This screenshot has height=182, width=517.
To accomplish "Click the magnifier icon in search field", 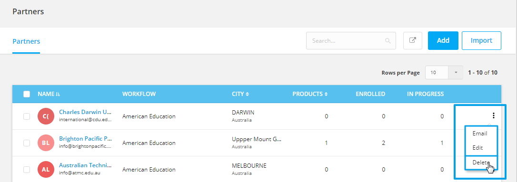I will click(388, 41).
